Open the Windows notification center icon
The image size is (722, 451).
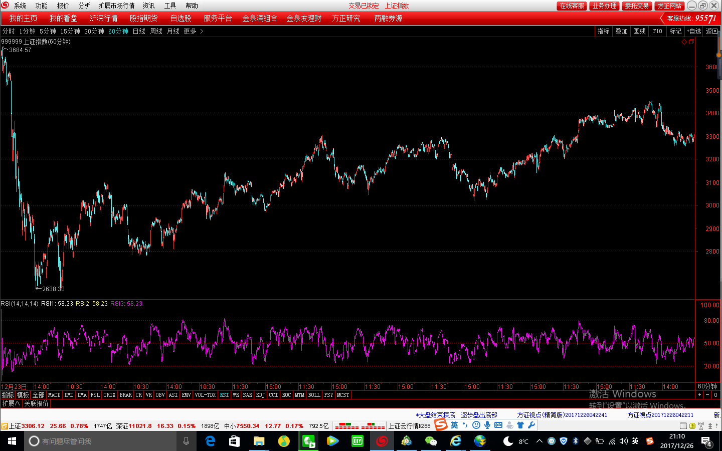(706, 441)
